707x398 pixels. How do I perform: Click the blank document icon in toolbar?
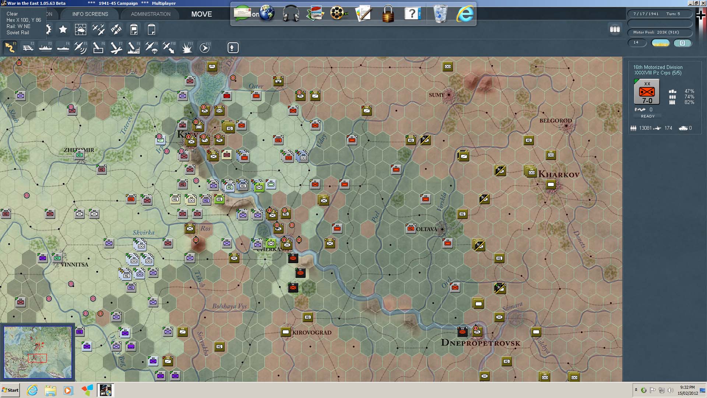click(151, 29)
